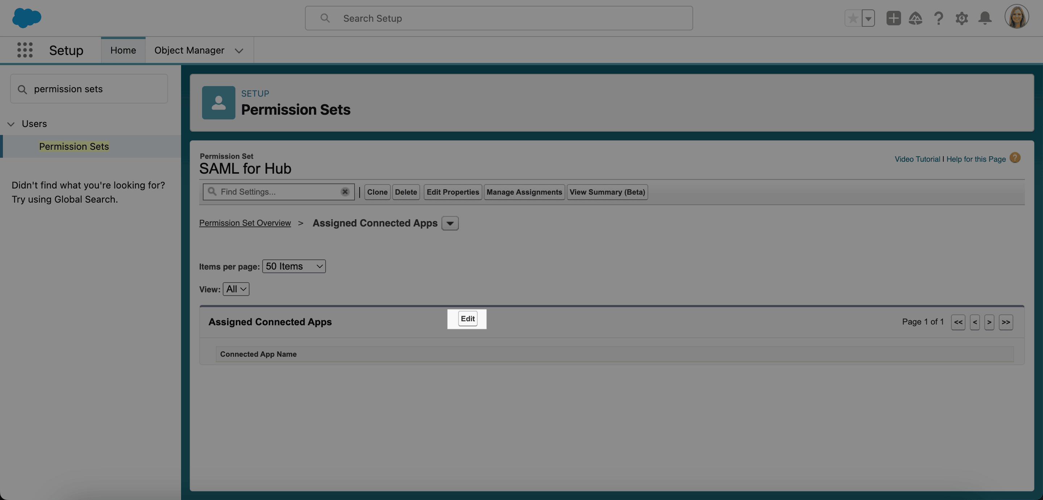Open the Setup gear icon
The image size is (1043, 500).
coord(962,18)
